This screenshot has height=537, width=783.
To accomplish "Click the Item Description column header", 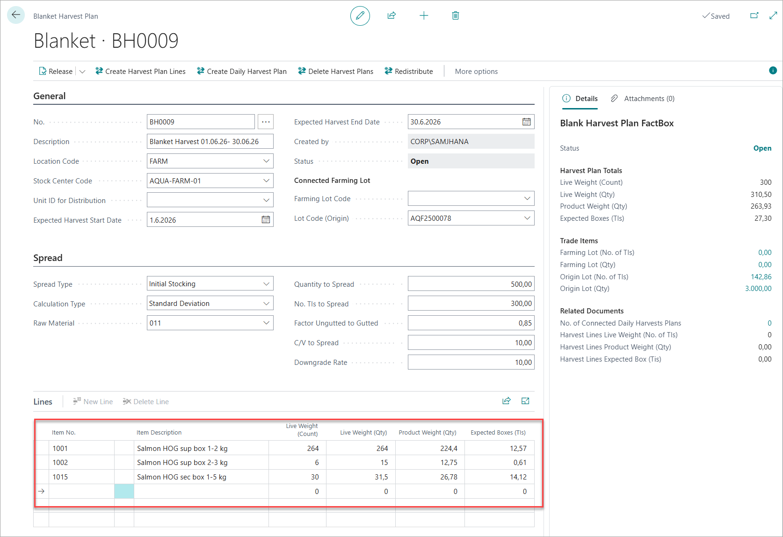I will (x=159, y=433).
